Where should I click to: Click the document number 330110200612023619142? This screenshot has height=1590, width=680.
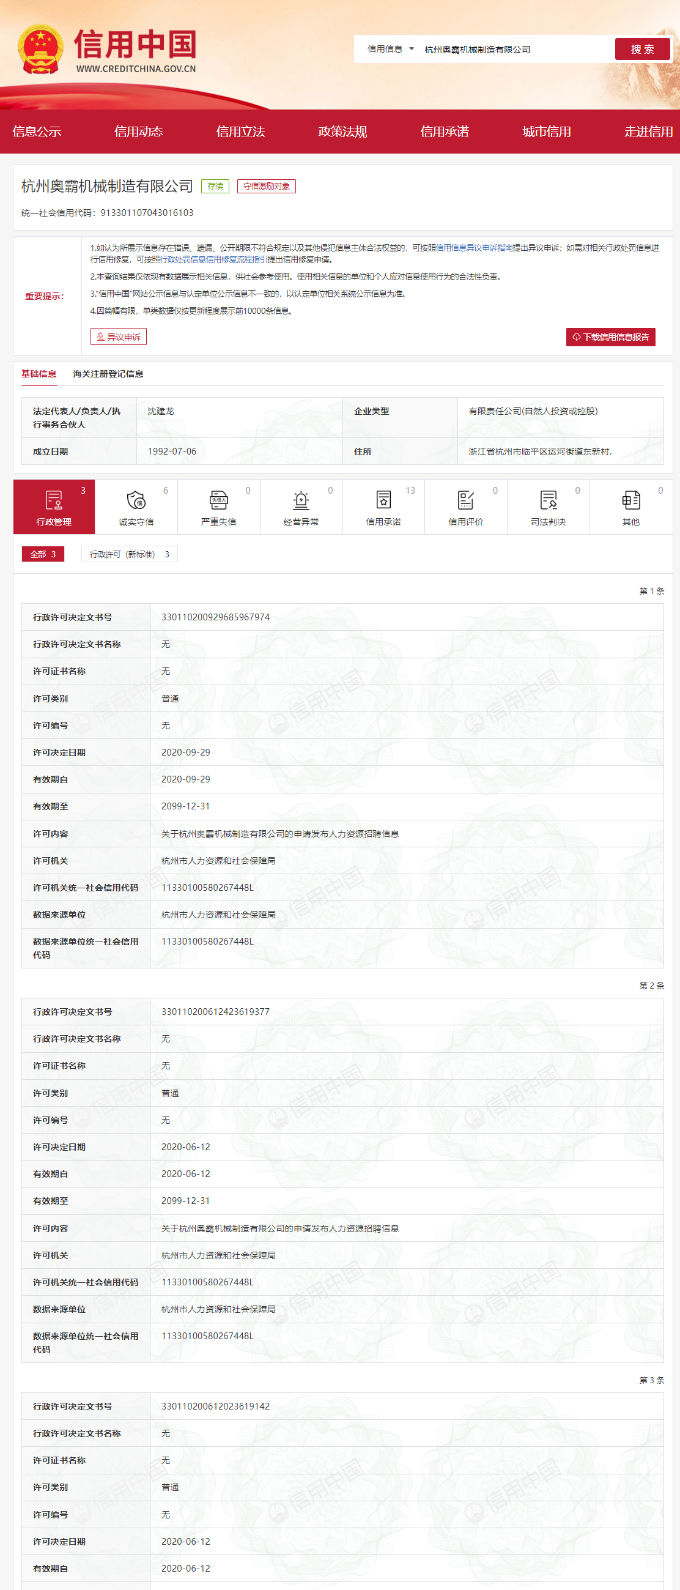point(215,1406)
